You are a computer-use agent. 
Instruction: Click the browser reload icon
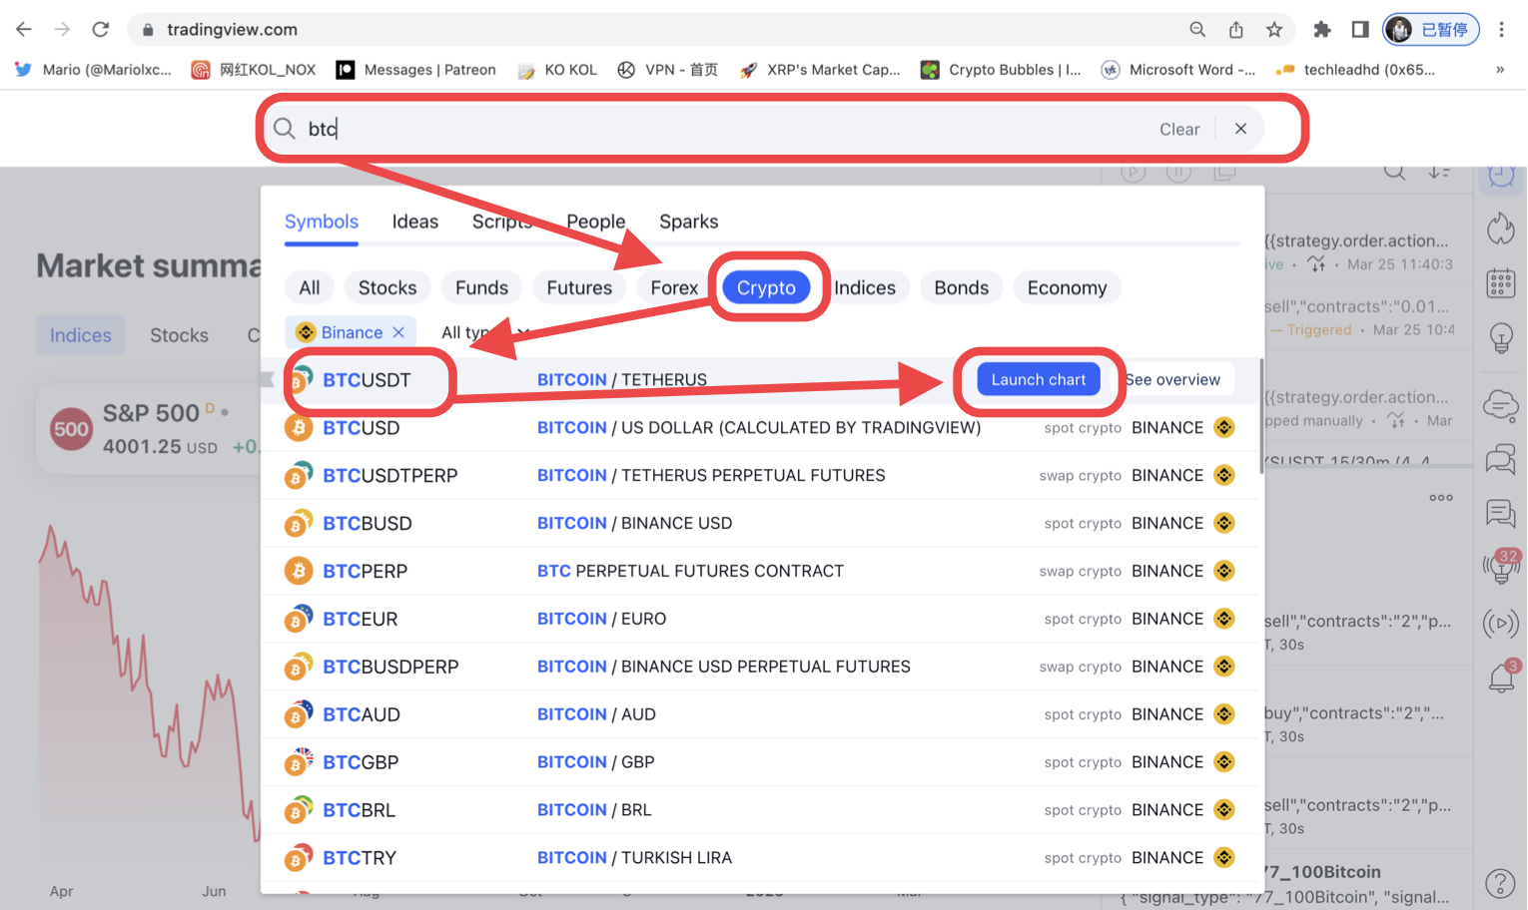tap(101, 30)
